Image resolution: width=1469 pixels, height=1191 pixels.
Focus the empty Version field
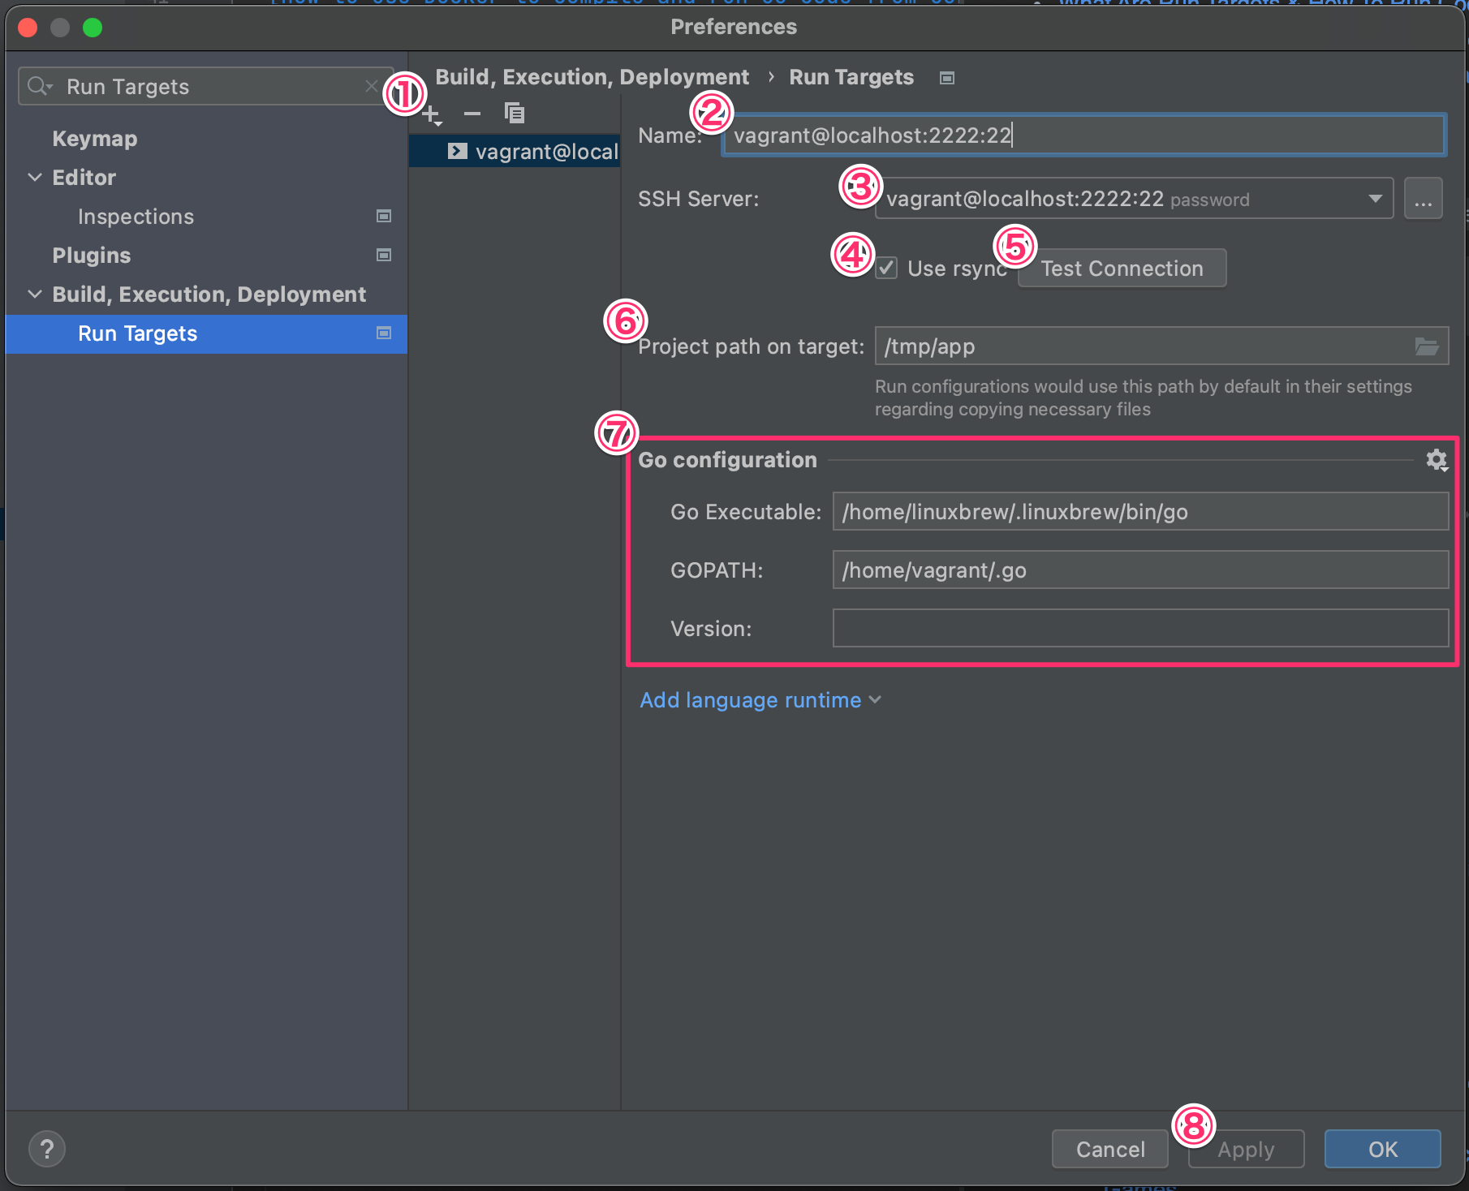(1140, 629)
